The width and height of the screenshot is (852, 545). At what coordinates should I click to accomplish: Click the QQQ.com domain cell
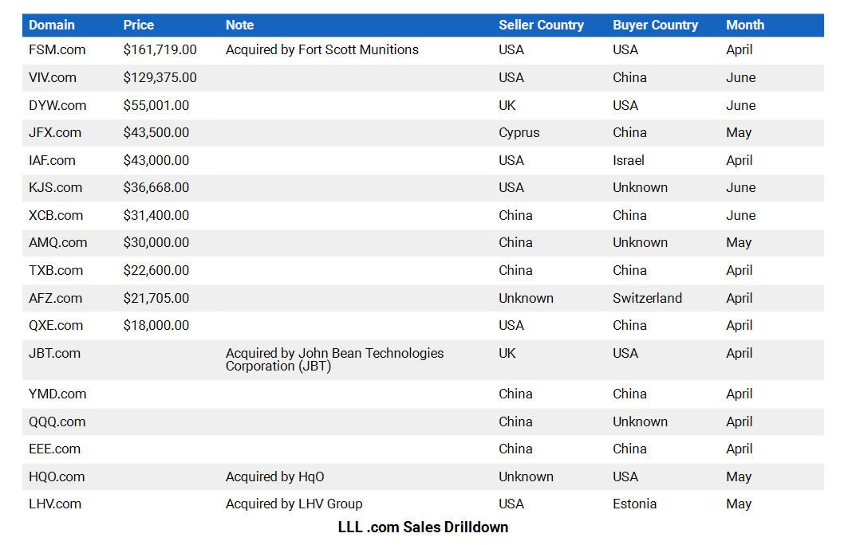(57, 421)
